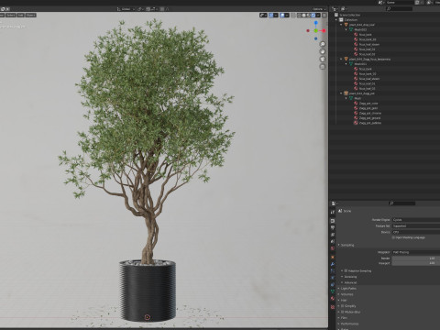Toggle the camera view icon
Viewport: 440px width, 330px height.
pos(323,59)
